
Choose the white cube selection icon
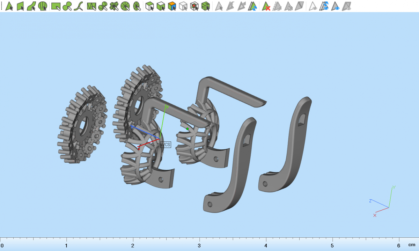point(149,6)
